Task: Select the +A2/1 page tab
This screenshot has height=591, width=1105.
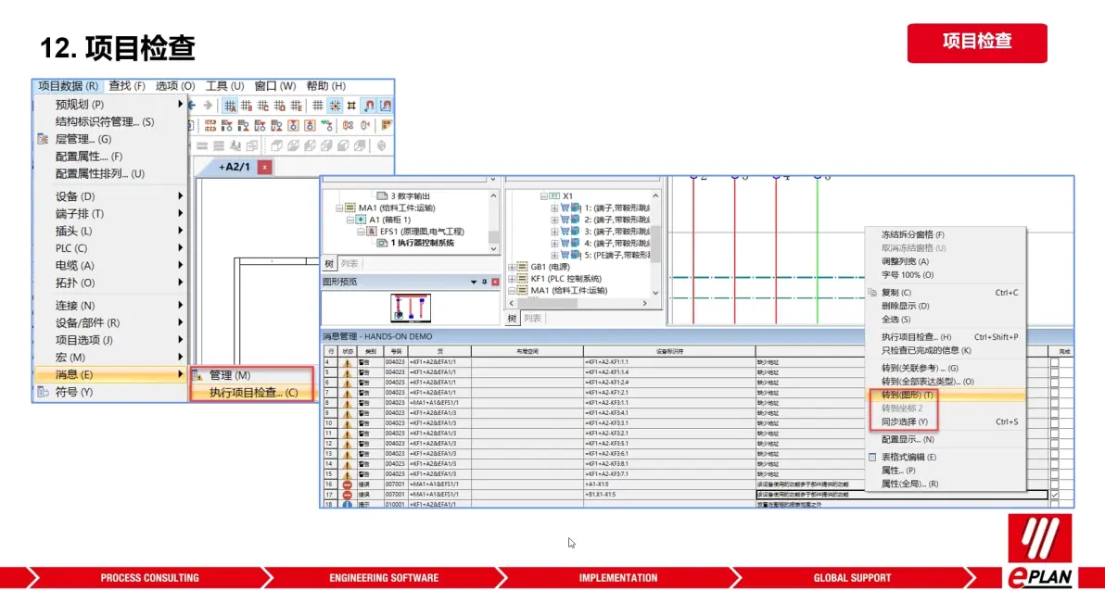Action: 234,168
